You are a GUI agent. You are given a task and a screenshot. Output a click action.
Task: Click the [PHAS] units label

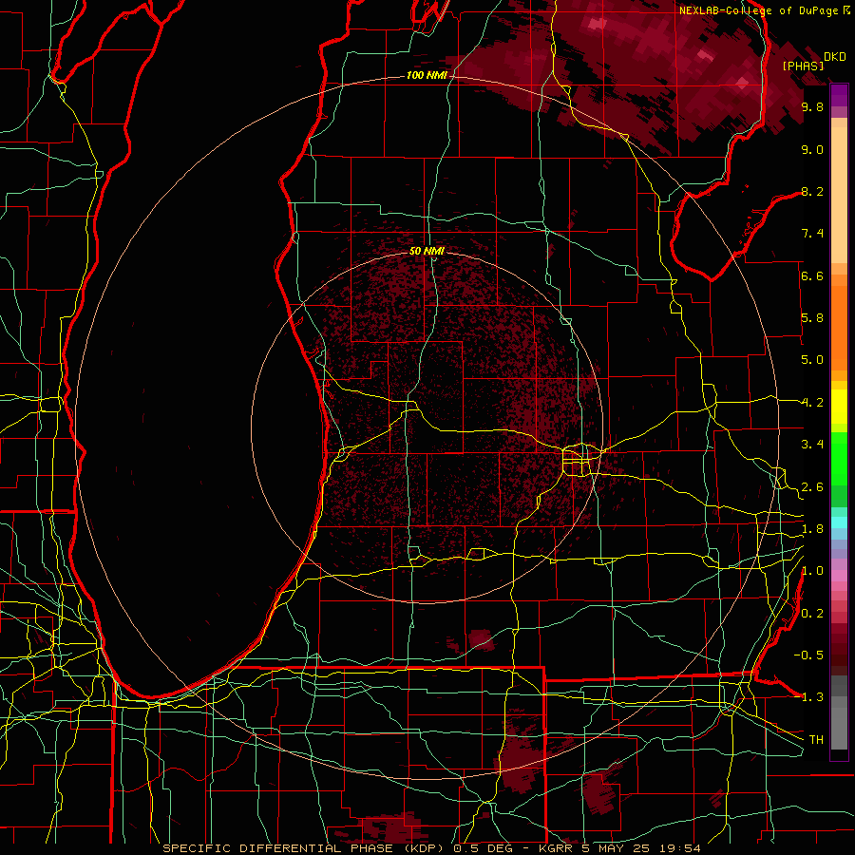pos(803,66)
